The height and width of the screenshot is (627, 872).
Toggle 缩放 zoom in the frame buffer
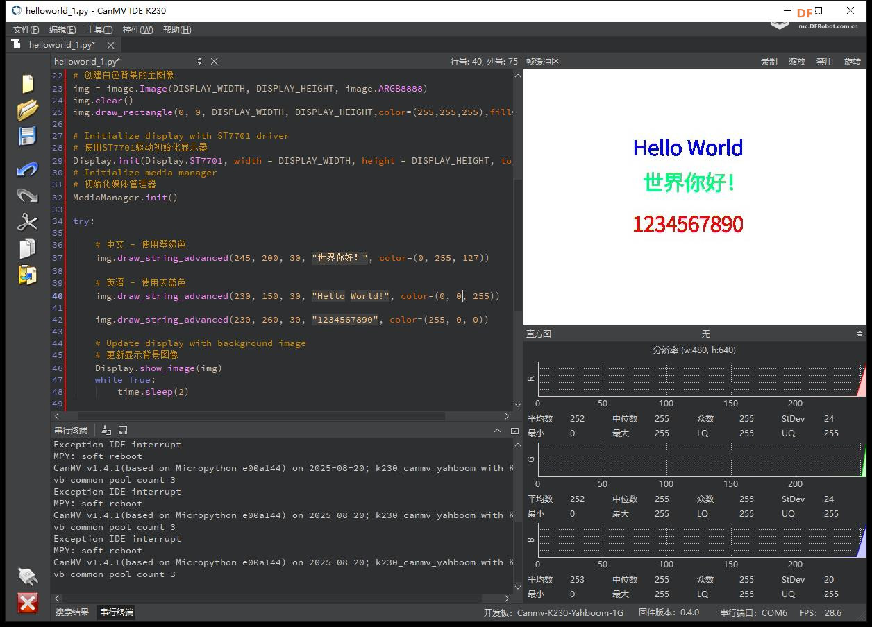click(x=796, y=62)
